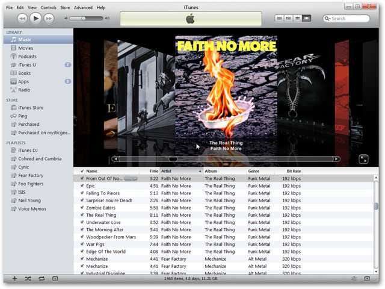Open the Help menu
Screen dimensions: 385x289
100,8
